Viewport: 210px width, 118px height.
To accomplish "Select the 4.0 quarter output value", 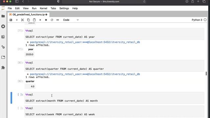I will coord(32,87).
